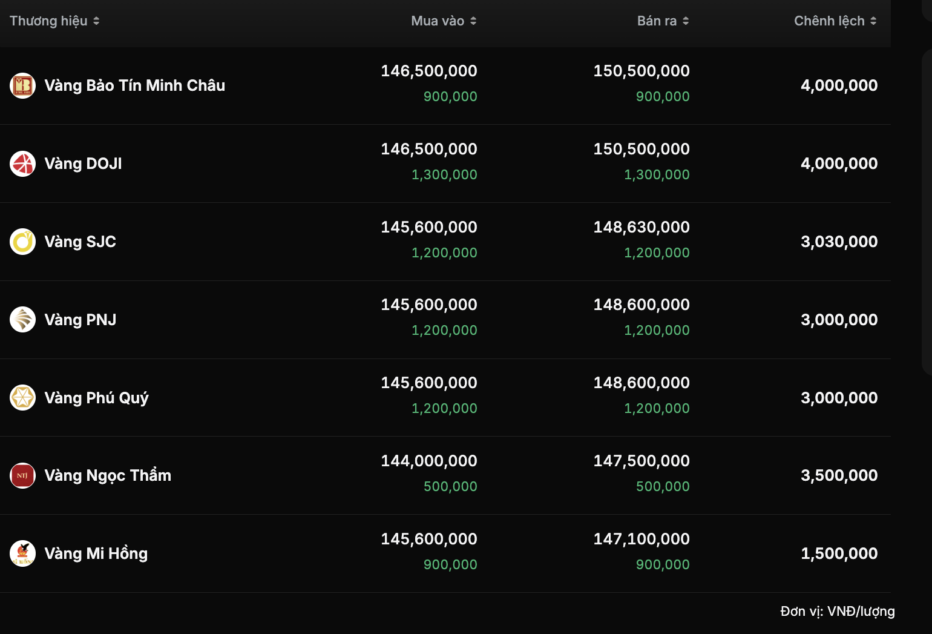Click the Ngọc Thẩm brand logo
Viewport: 932px width, 634px height.
coord(23,475)
